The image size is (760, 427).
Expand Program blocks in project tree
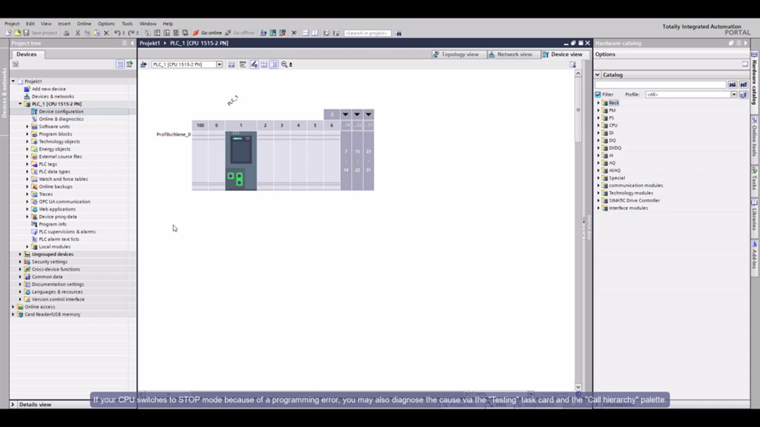pyautogui.click(x=27, y=134)
